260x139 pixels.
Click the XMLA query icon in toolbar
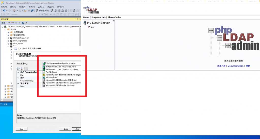[x=63, y=11]
